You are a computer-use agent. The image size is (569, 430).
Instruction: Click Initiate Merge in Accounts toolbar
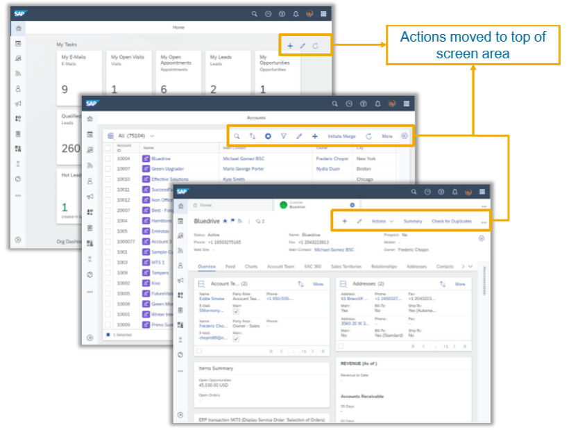(341, 136)
